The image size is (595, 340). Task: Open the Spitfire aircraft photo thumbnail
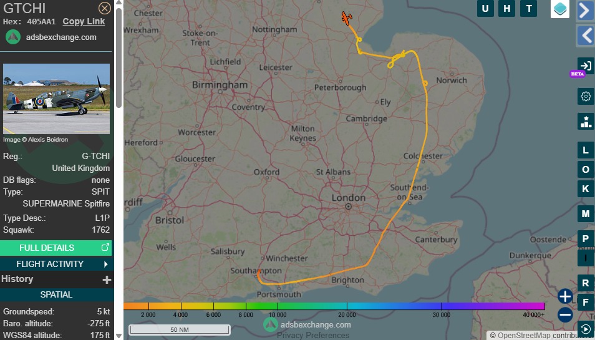pos(57,99)
